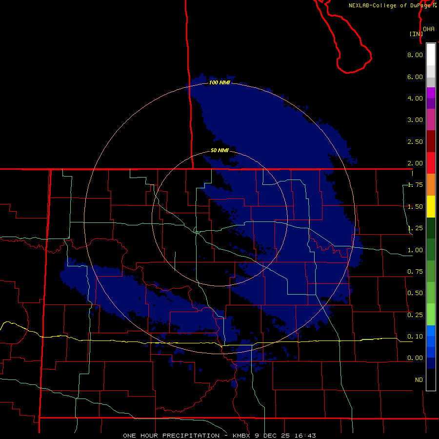Click the 1.25 legend value
Image resolution: width=439 pixels, height=439 pixels.
tap(415, 228)
